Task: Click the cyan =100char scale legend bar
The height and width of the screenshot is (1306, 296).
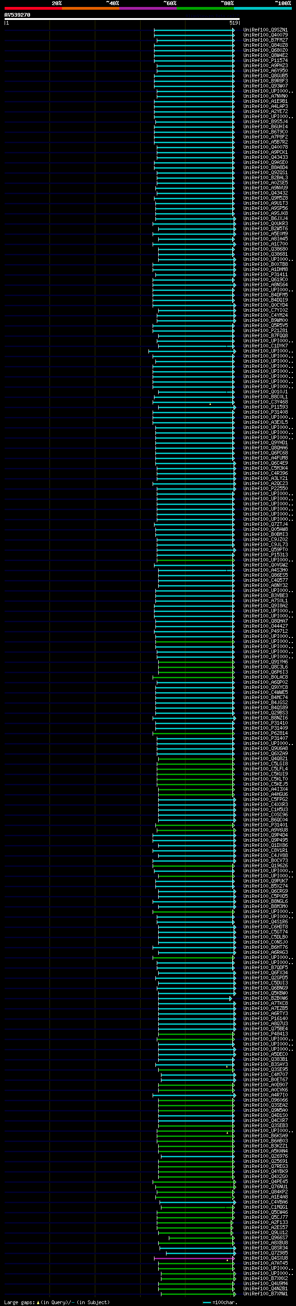Action: [206, 1302]
